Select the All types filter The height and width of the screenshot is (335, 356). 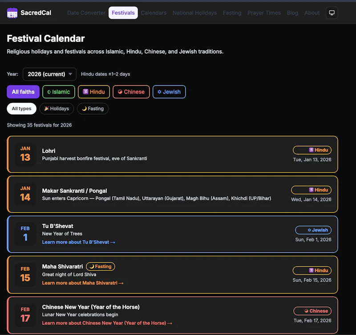pos(21,109)
